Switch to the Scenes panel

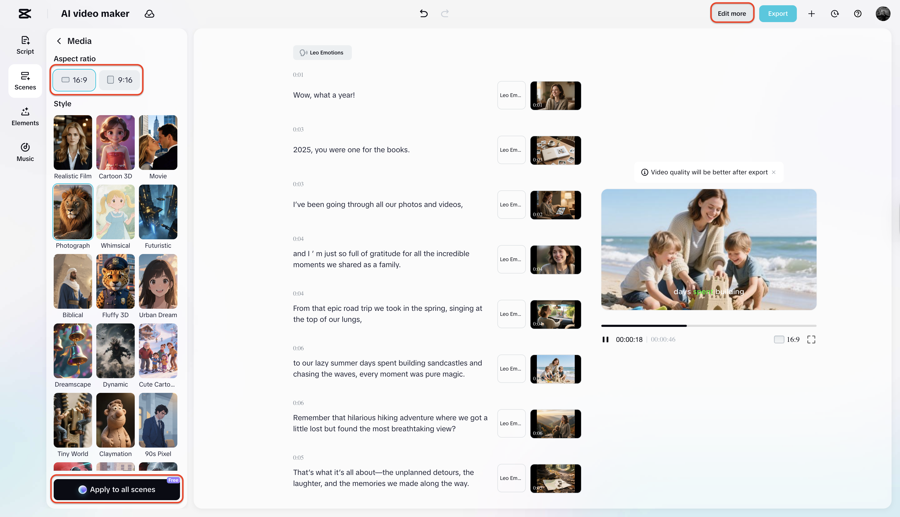(x=24, y=81)
